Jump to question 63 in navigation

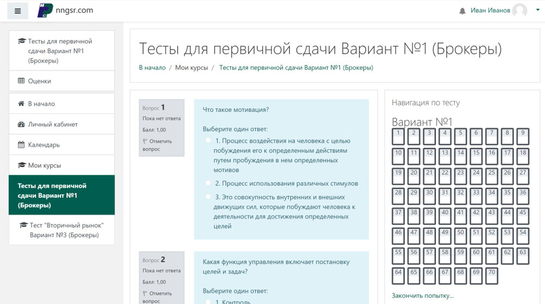[523, 256]
